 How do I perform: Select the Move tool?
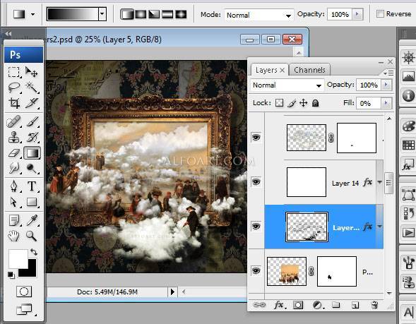point(32,72)
